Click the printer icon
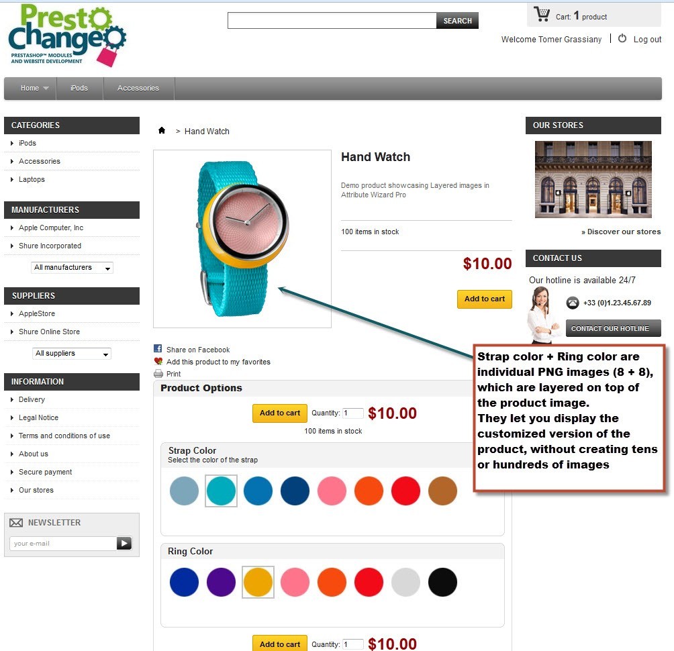 158,373
